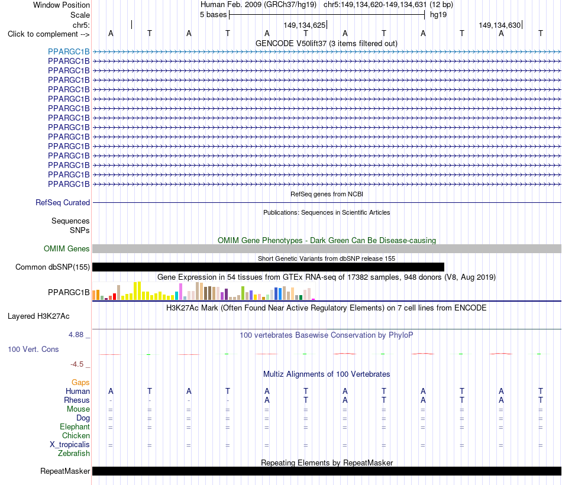Click the light-blue PPARGC1B transcript label
This screenshot has width=562, height=485.
pos(69,51)
